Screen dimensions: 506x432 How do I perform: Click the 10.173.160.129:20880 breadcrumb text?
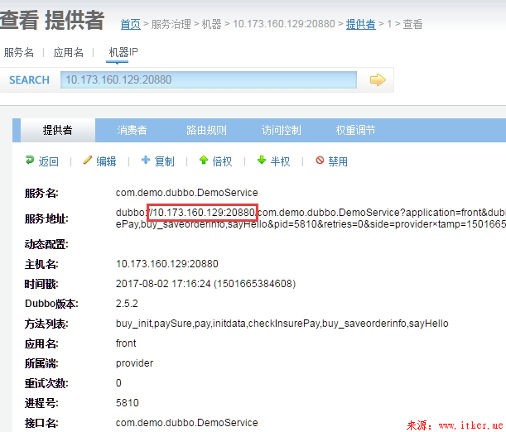284,24
